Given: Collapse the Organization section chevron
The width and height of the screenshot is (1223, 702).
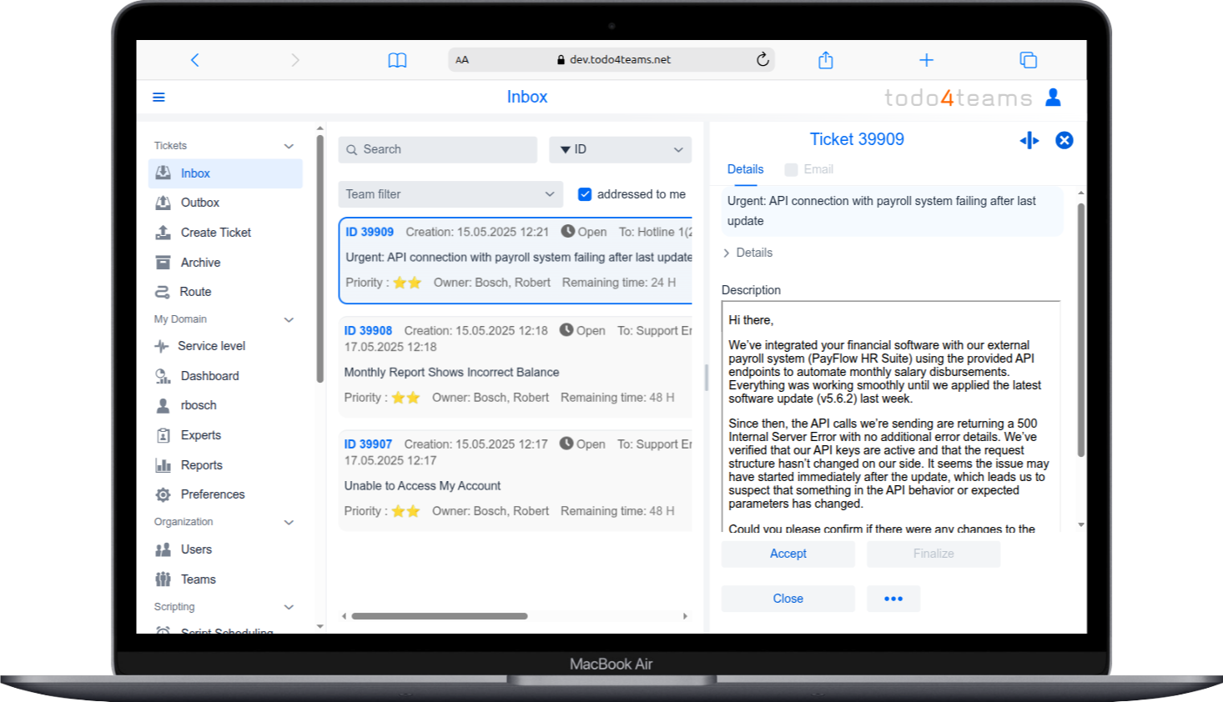Looking at the screenshot, I should [289, 522].
